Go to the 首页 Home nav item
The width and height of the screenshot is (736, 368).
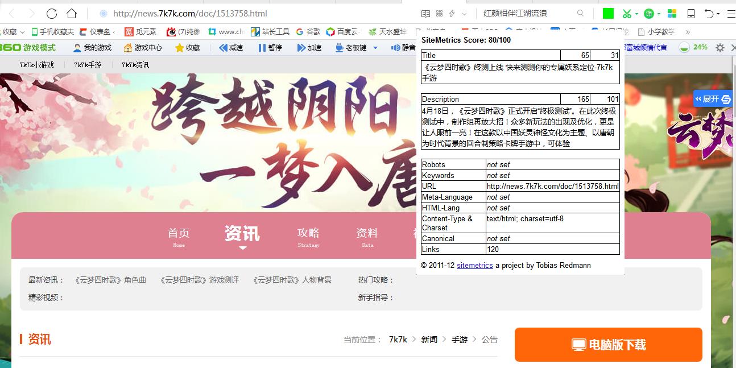coord(179,237)
